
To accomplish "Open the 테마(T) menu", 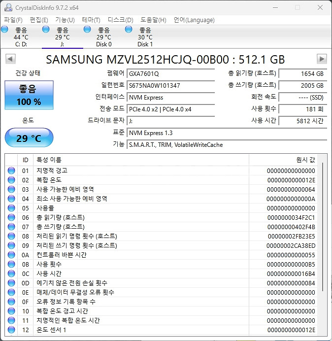I will coord(91,20).
